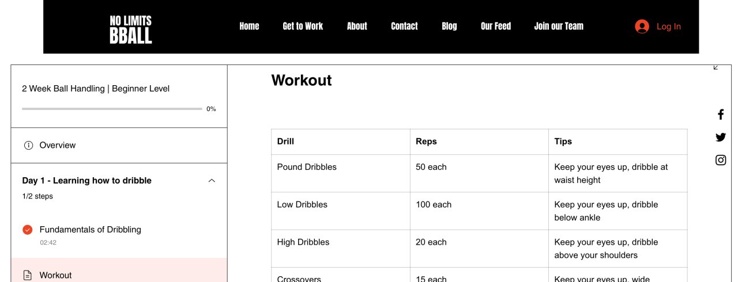Open the About menu item

click(x=357, y=26)
